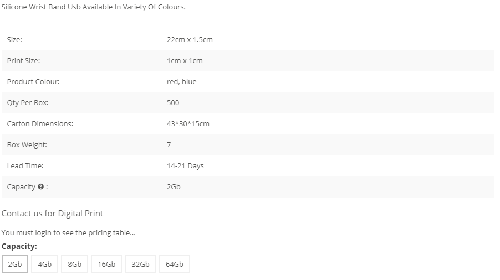Click the 'Contact us for Digital Print' heading
Screen dimensions: 500x280
52,214
